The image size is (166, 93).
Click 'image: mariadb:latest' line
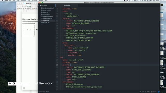(x=73, y=60)
